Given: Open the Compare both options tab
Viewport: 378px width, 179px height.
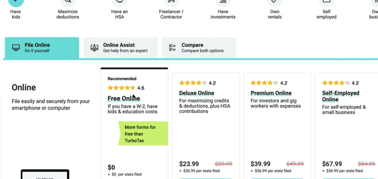Looking at the screenshot, I should pos(199,48).
